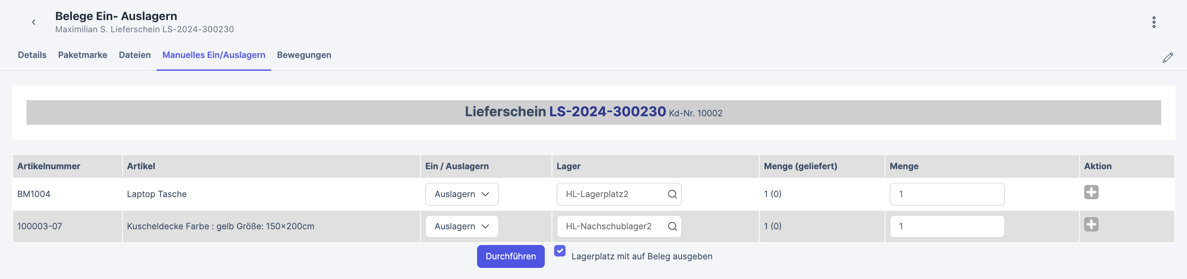Open the three-dot options menu
The height and width of the screenshot is (279, 1187).
1153,22
